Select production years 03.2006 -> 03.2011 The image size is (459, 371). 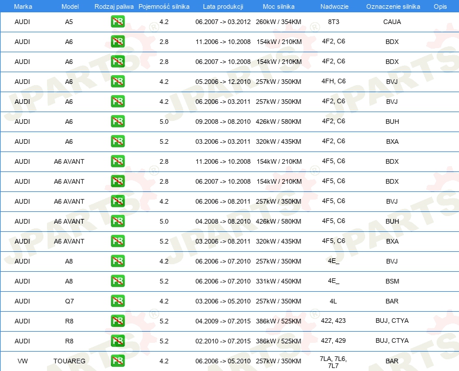[x=223, y=141]
